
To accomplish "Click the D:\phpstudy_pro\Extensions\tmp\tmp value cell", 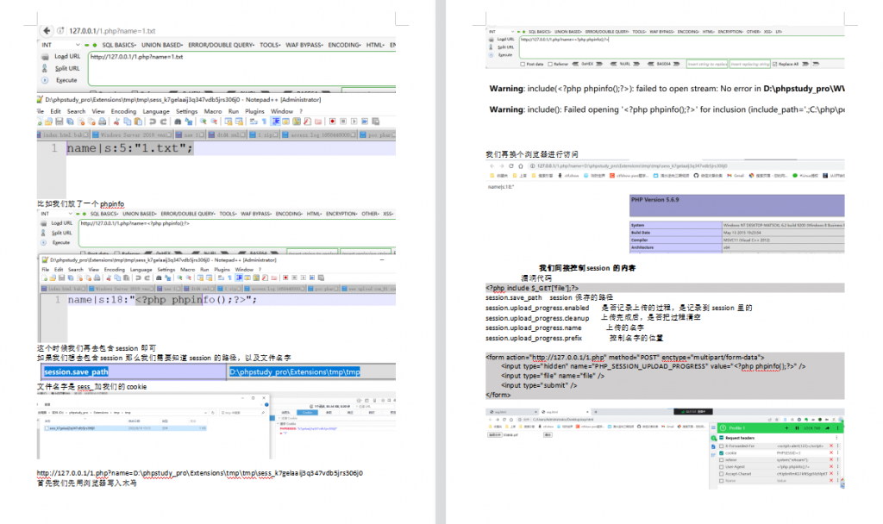I will pyautogui.click(x=312, y=371).
